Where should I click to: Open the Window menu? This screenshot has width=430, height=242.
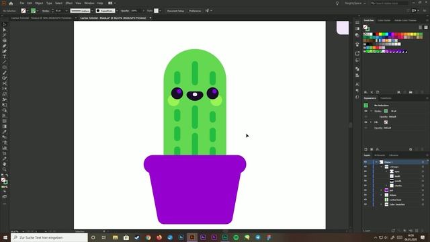(x=89, y=3)
